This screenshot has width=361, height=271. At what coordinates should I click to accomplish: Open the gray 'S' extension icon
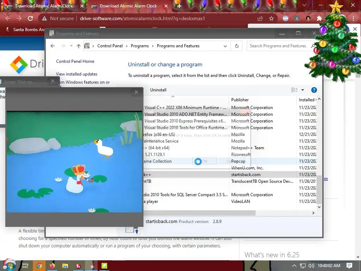coord(297,18)
